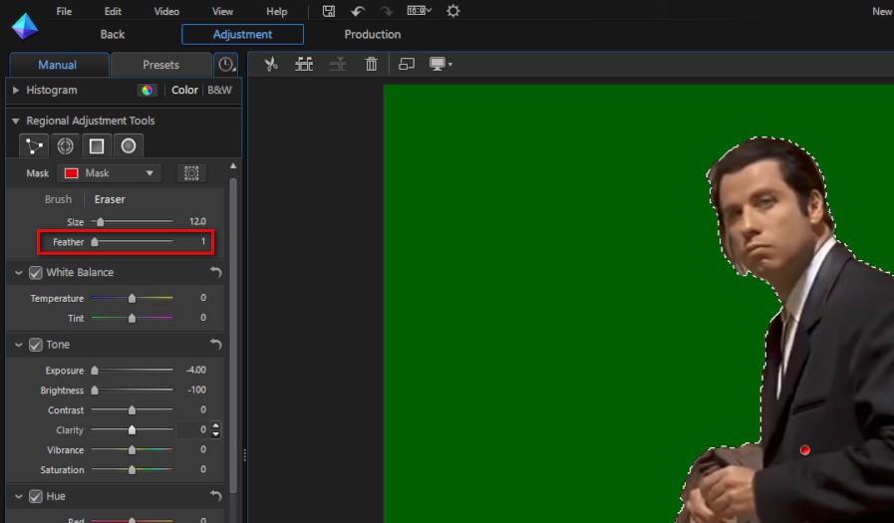The width and height of the screenshot is (894, 523).
Task: Collapse the Tone section chevron
Action: pyautogui.click(x=19, y=345)
